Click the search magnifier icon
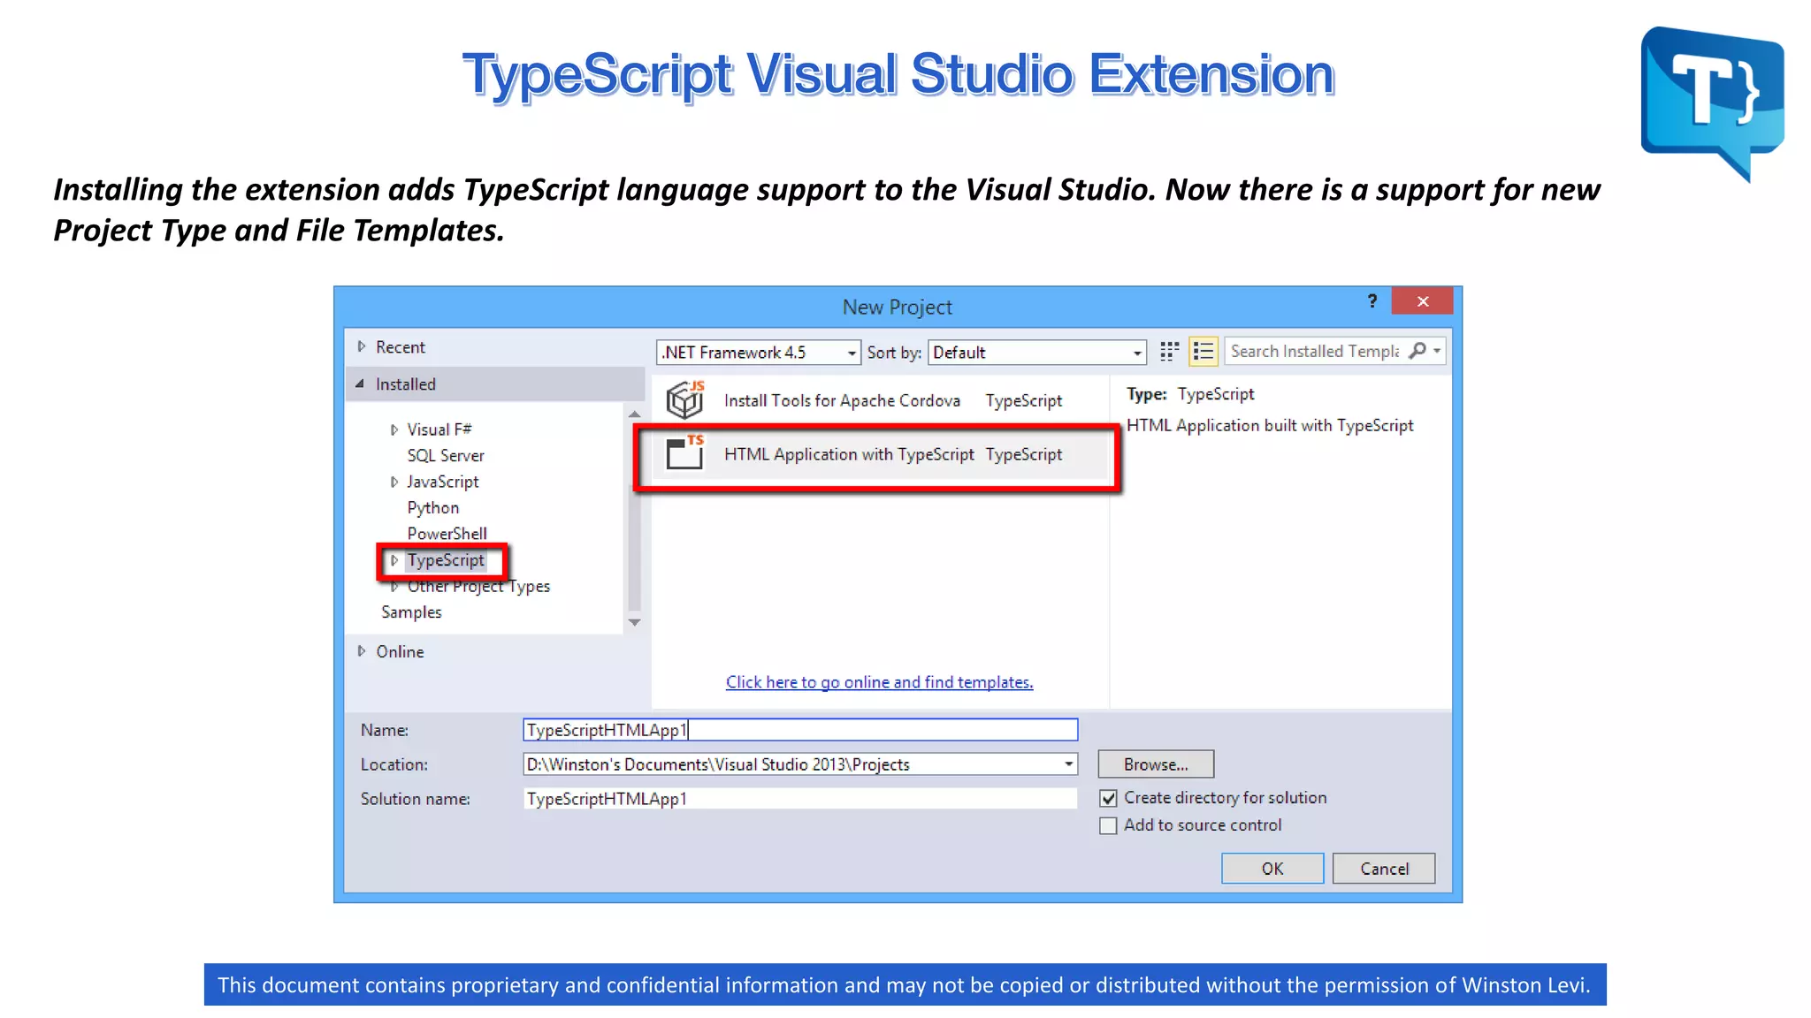This screenshot has width=1811, height=1018. (x=1417, y=351)
